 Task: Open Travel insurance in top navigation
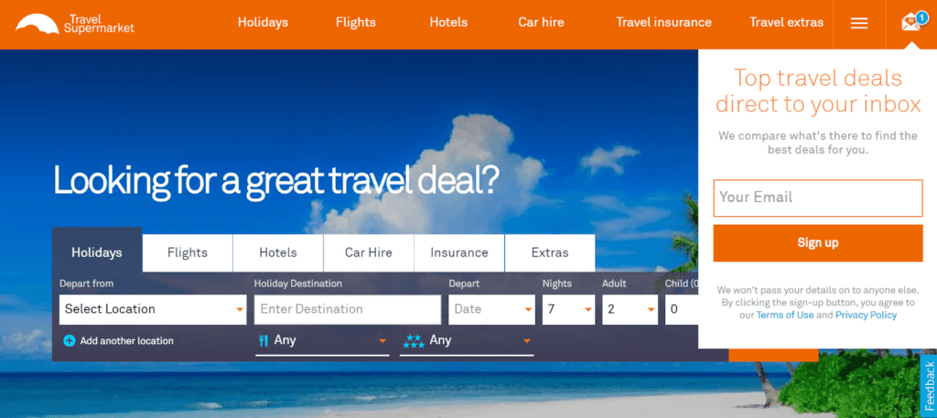coord(664,23)
